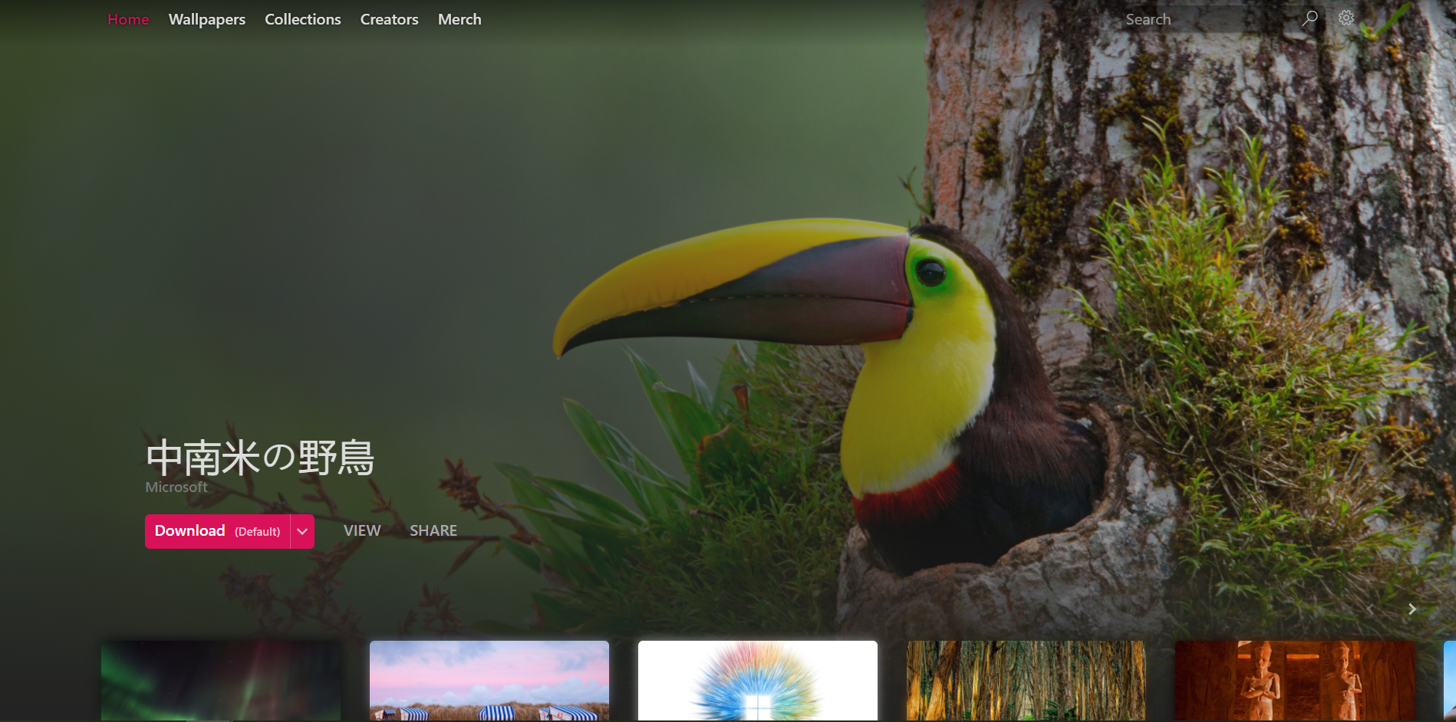1456x722 pixels.
Task: Go to the Home tab
Action: 128,20
